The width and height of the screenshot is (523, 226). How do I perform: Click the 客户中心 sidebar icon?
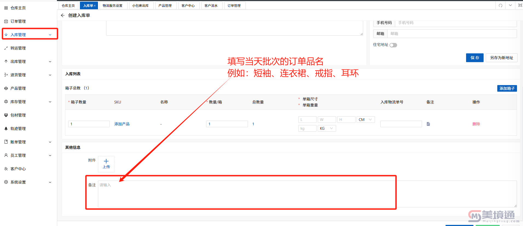pyautogui.click(x=6, y=169)
